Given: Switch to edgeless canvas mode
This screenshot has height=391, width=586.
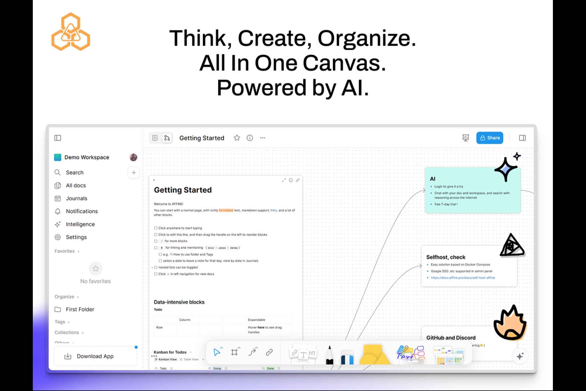Looking at the screenshot, I should tap(166, 138).
